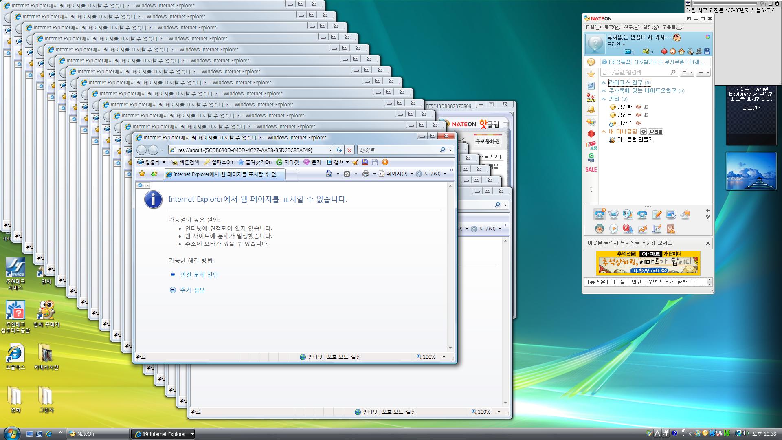782x440 pixels.
Task: Open the 동작(M) menu in NateOn
Action: tap(612, 27)
